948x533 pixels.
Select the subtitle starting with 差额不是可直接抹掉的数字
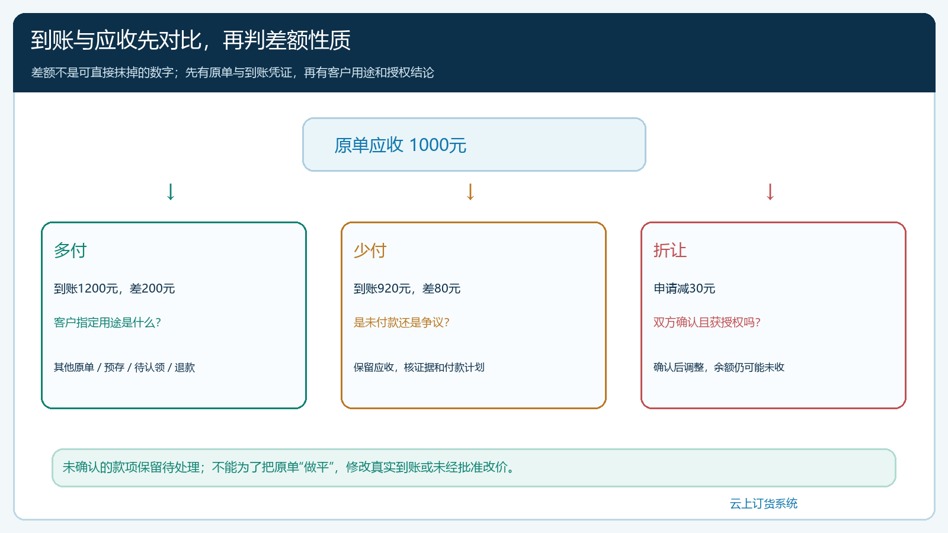coord(232,72)
